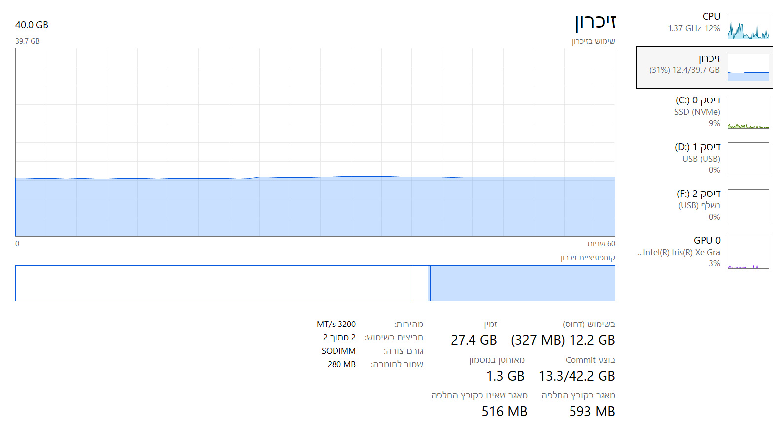Click the MT/s 3200 speed value

coord(336,324)
